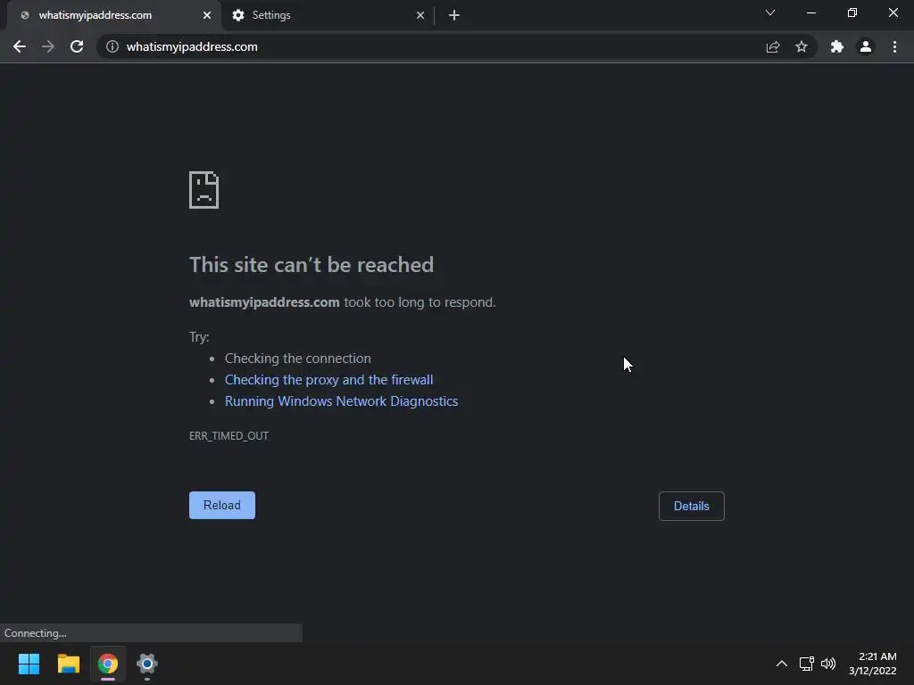Close the whatismyipaddress.com tab

[207, 15]
